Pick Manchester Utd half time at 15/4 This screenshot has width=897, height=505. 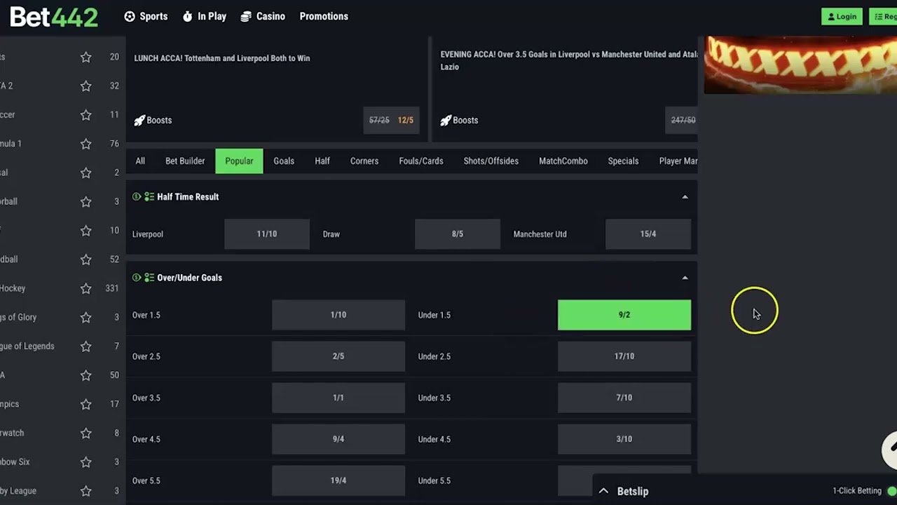pyautogui.click(x=648, y=234)
